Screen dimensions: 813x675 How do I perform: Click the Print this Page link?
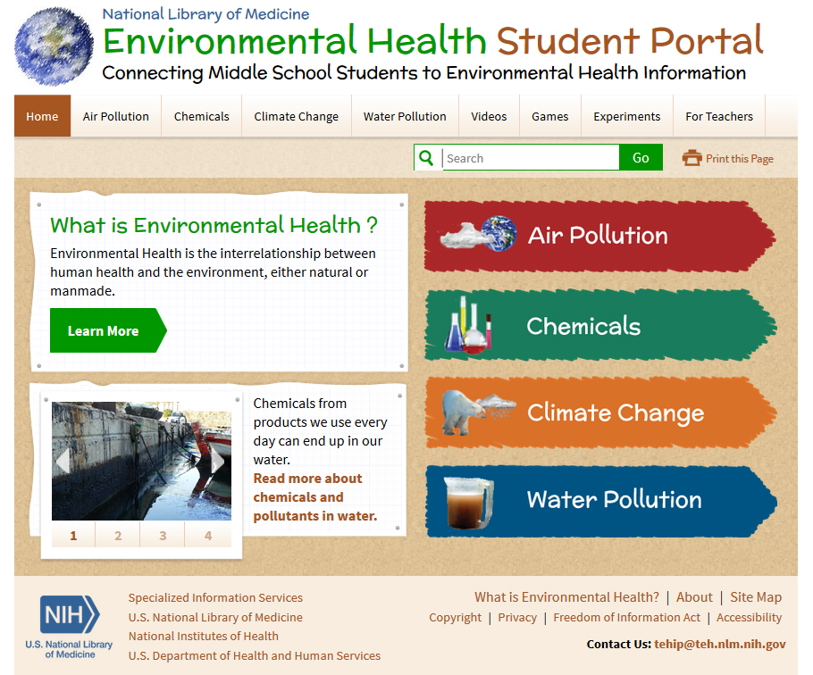pos(728,158)
